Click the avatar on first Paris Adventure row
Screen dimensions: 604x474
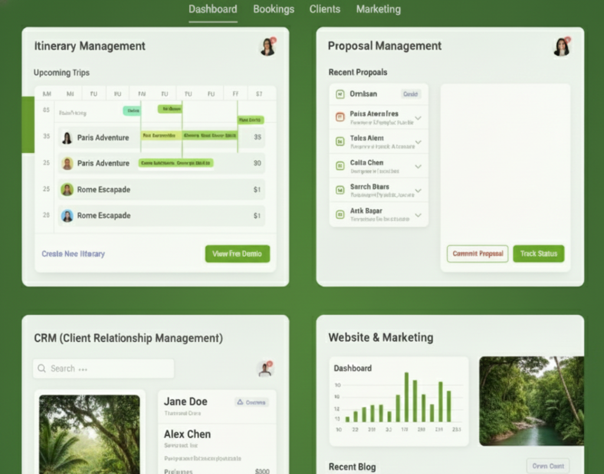[x=67, y=138]
